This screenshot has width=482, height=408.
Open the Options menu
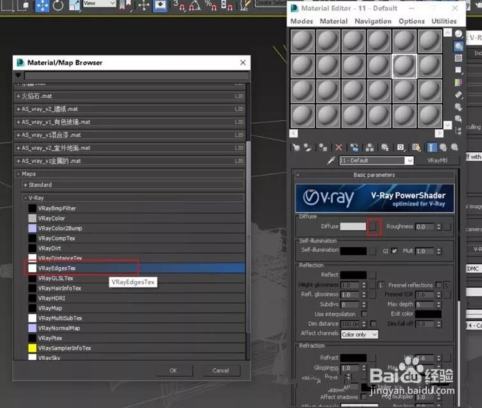click(411, 21)
